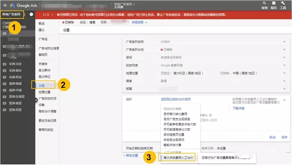Select the 非洲-北非 campaign in sidebar

tap(15, 64)
